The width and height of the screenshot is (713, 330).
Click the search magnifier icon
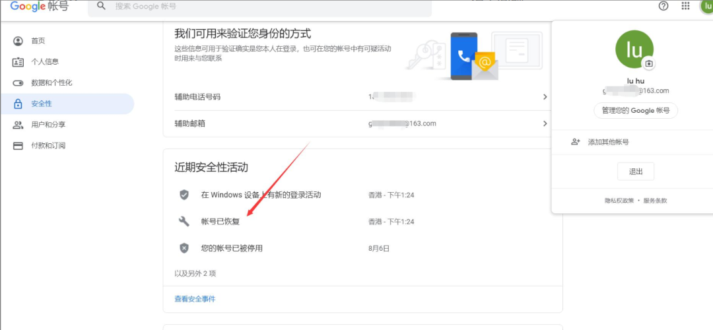pyautogui.click(x=102, y=6)
